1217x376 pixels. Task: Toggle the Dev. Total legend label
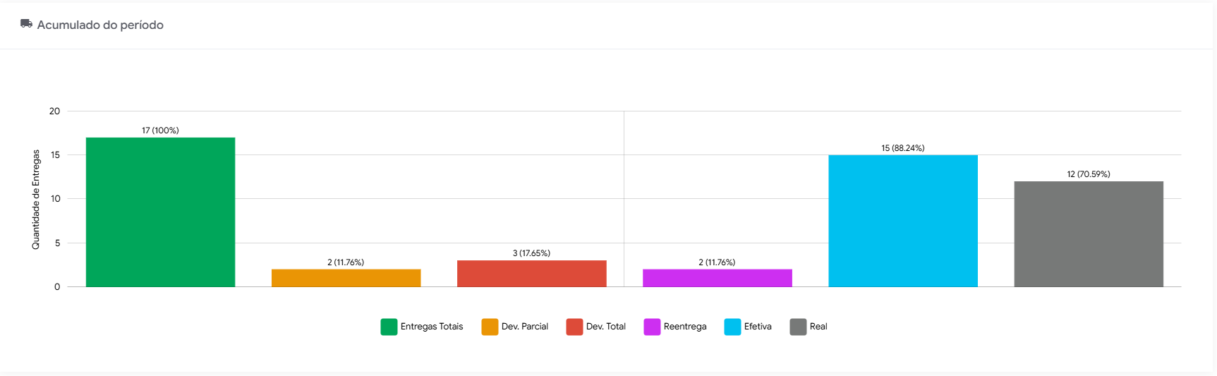tap(606, 327)
